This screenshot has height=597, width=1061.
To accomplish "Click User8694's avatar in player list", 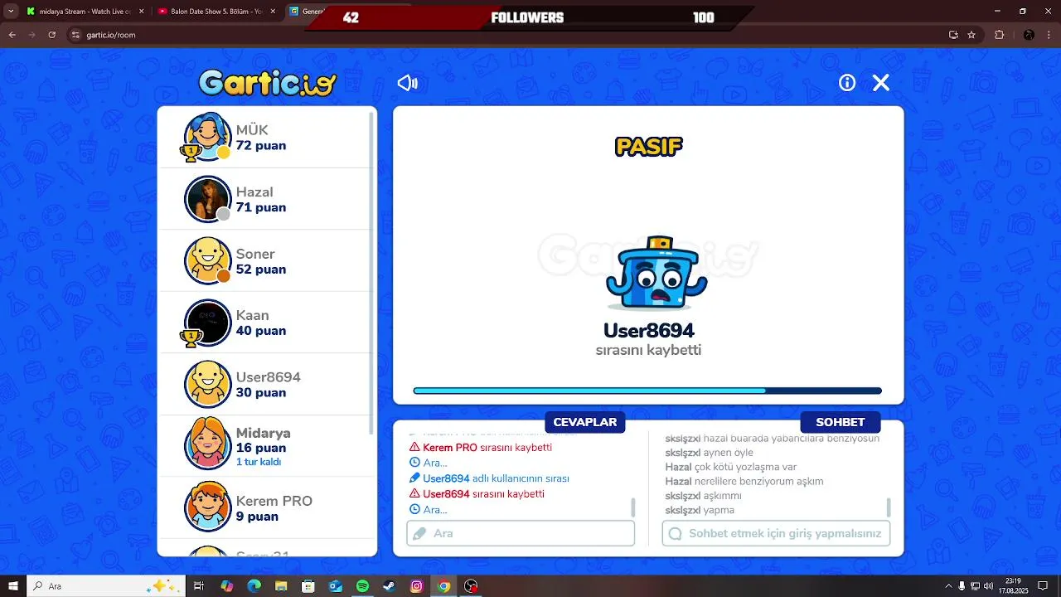I will [x=207, y=384].
